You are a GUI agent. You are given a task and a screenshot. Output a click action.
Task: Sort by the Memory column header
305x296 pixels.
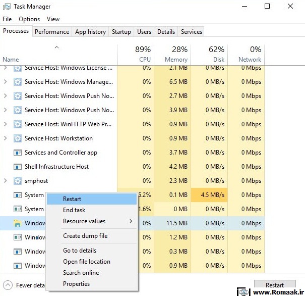172,55
